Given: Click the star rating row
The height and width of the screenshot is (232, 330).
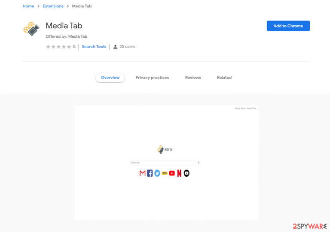Looking at the screenshot, I should (x=58, y=47).
